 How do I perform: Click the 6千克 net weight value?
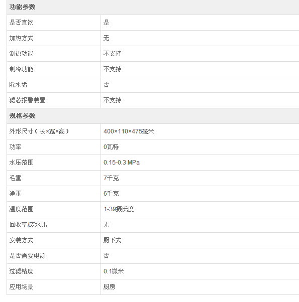111,194
